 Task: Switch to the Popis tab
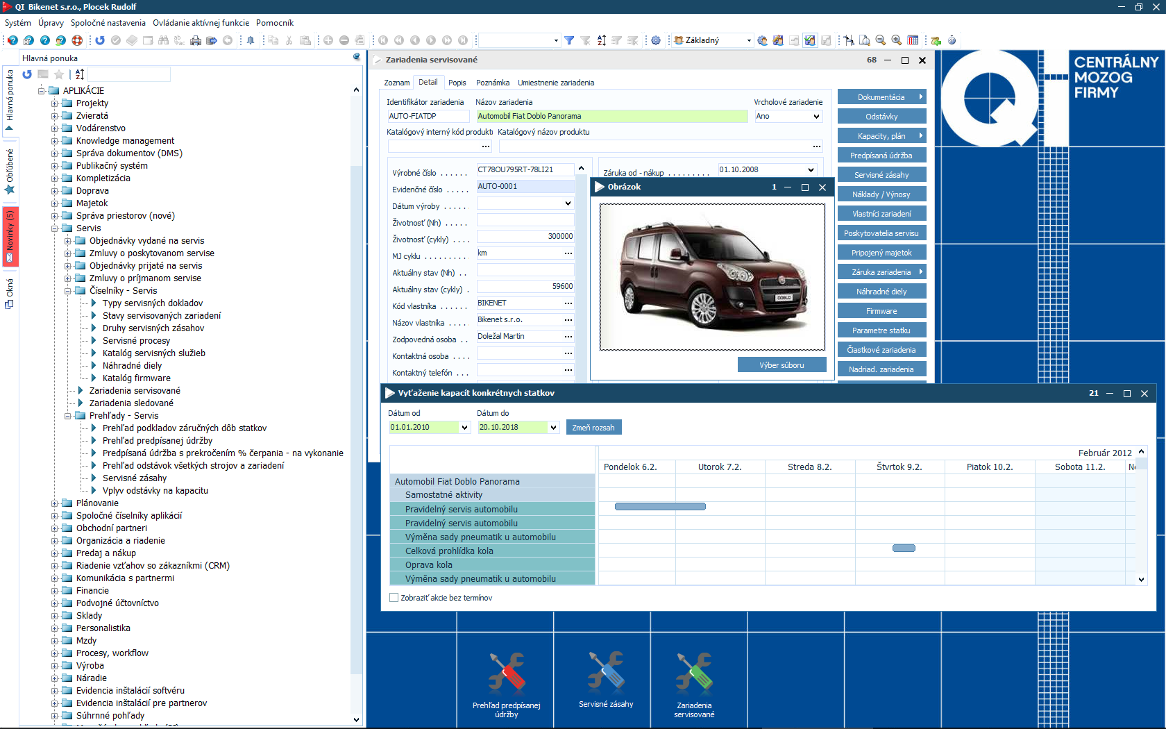[457, 83]
